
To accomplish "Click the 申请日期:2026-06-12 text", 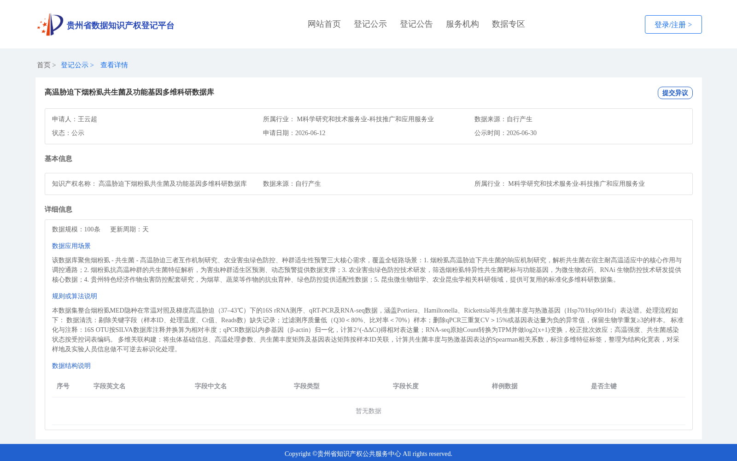I will click(x=294, y=133).
